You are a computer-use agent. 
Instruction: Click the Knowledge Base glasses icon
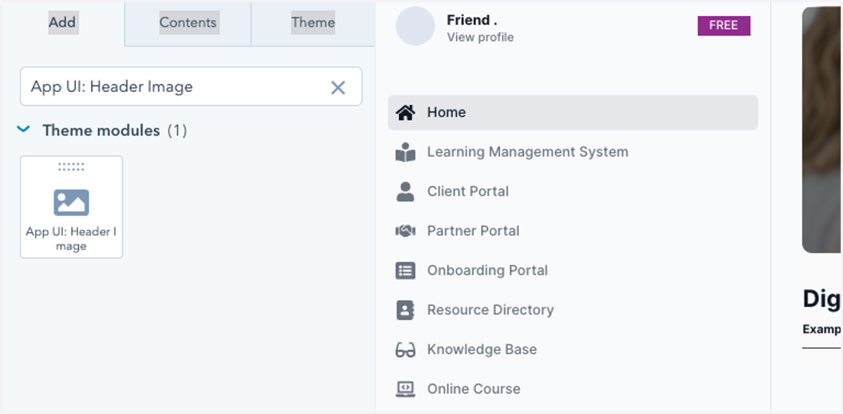point(405,349)
